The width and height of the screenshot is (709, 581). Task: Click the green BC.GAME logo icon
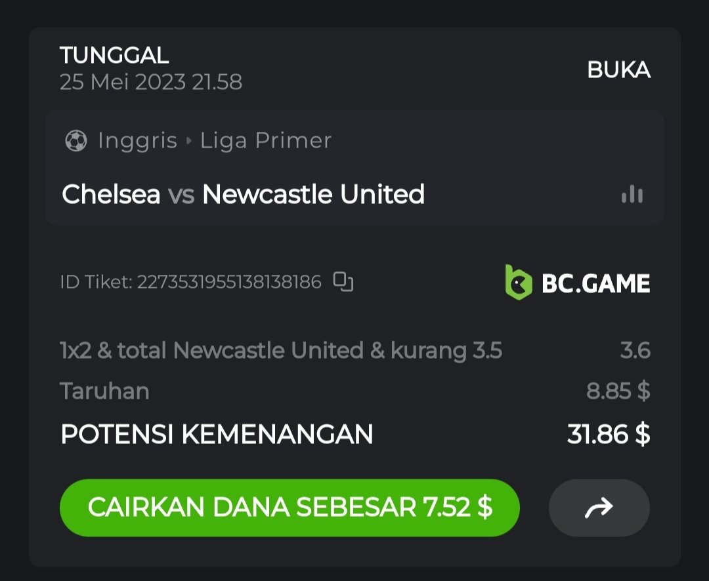[x=518, y=283]
